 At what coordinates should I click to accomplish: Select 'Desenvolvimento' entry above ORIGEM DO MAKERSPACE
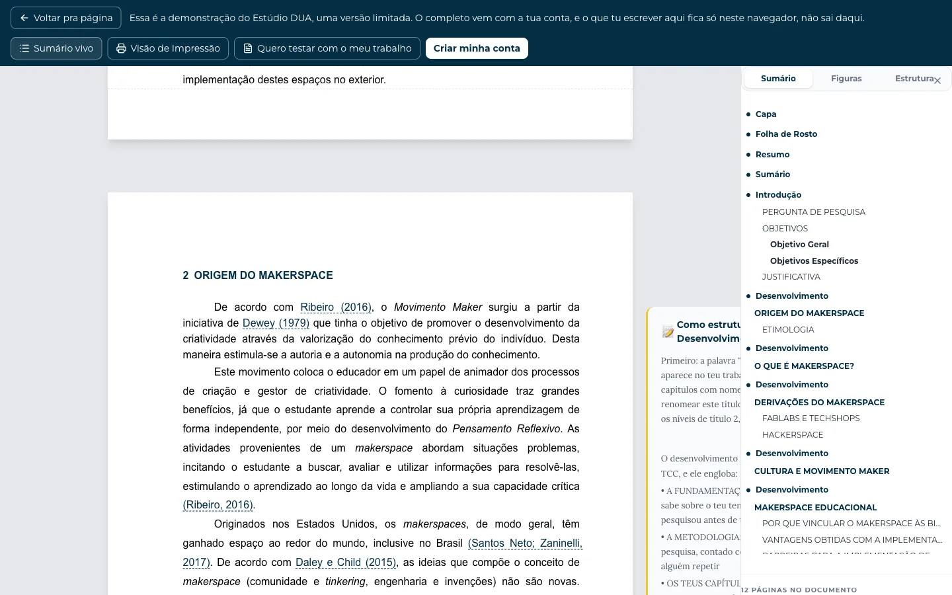coord(791,296)
